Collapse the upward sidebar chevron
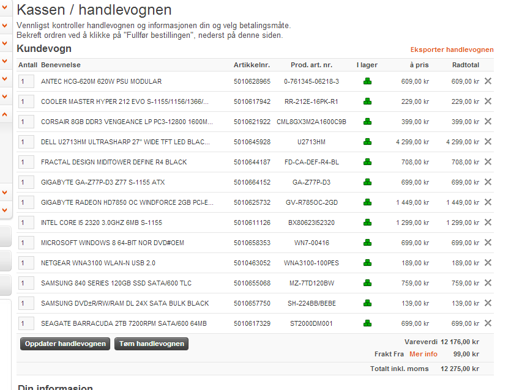Screen dimensions: 511x390 pos(4,114)
